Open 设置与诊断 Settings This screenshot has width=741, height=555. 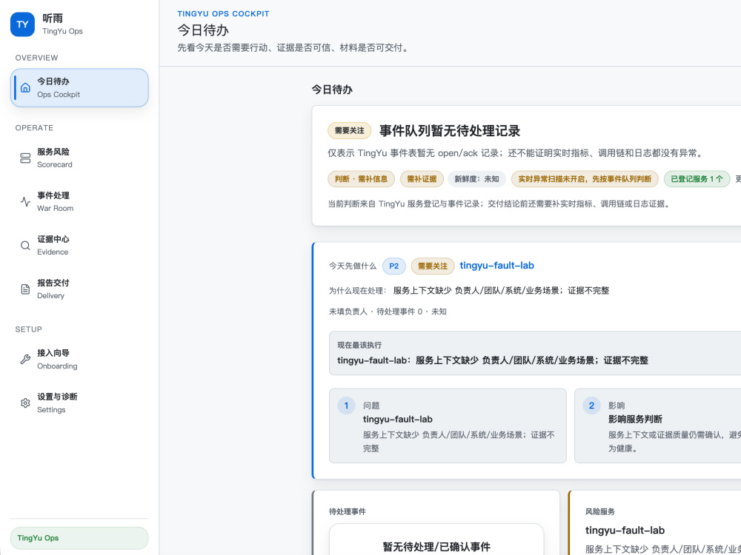click(x=79, y=403)
